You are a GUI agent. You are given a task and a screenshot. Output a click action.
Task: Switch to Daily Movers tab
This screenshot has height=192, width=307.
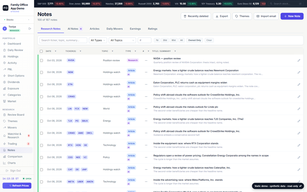pyautogui.click(x=115, y=29)
